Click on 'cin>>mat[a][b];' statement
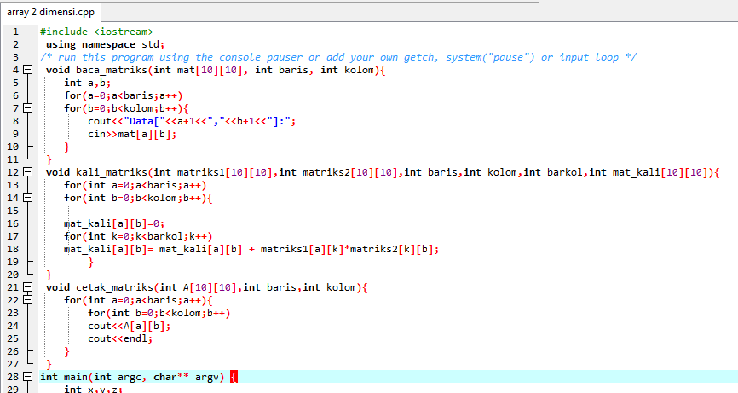This screenshot has height=393, width=738. (132, 134)
